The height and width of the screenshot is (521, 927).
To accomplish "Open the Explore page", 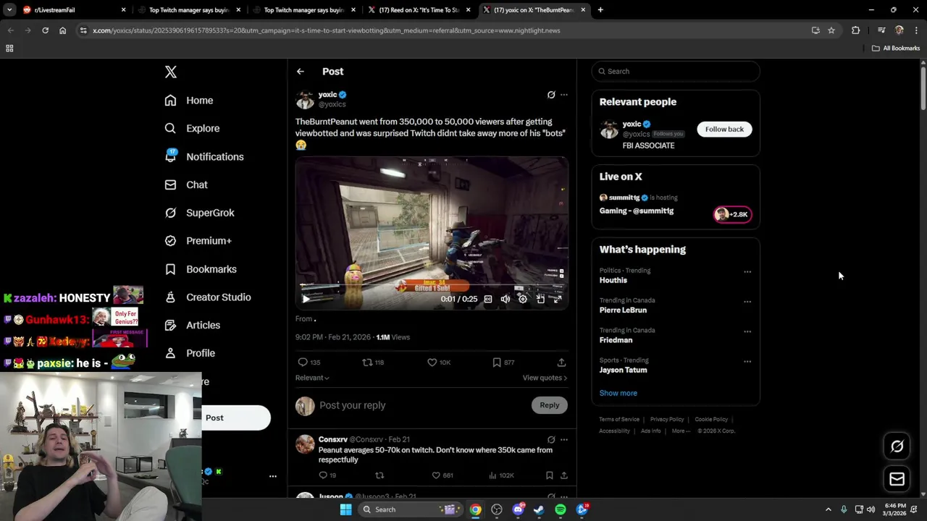I will coord(192,129).
